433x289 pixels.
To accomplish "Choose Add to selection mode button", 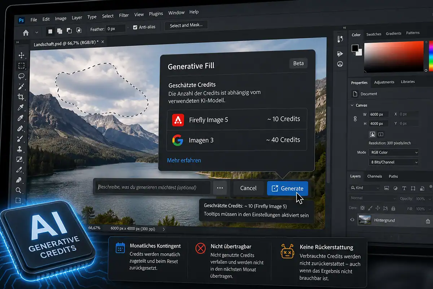I will click(60, 31).
